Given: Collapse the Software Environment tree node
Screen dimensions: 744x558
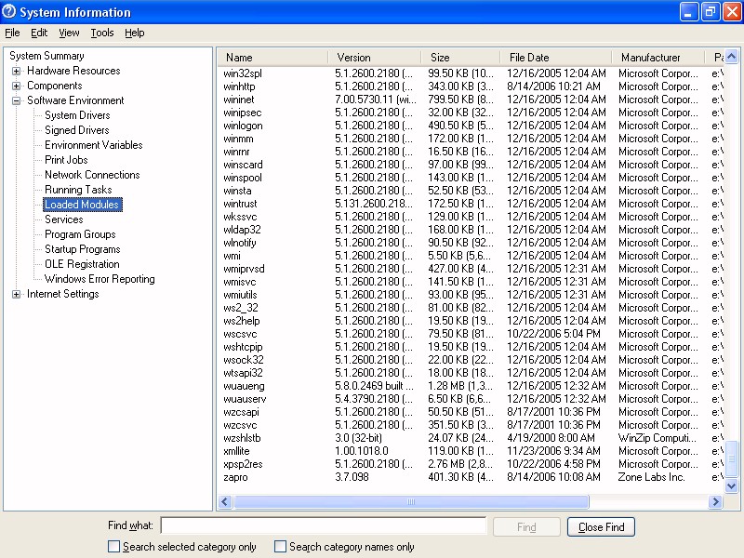Looking at the screenshot, I should pyautogui.click(x=17, y=100).
